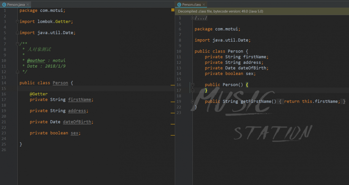
Task: Close the Person.class tab
Action: point(204,5)
